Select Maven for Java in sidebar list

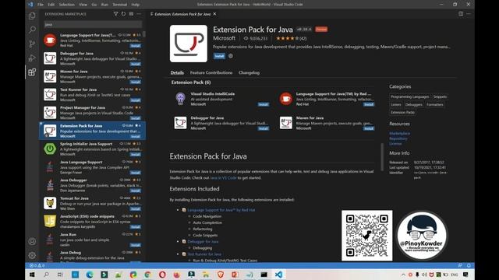(92, 76)
